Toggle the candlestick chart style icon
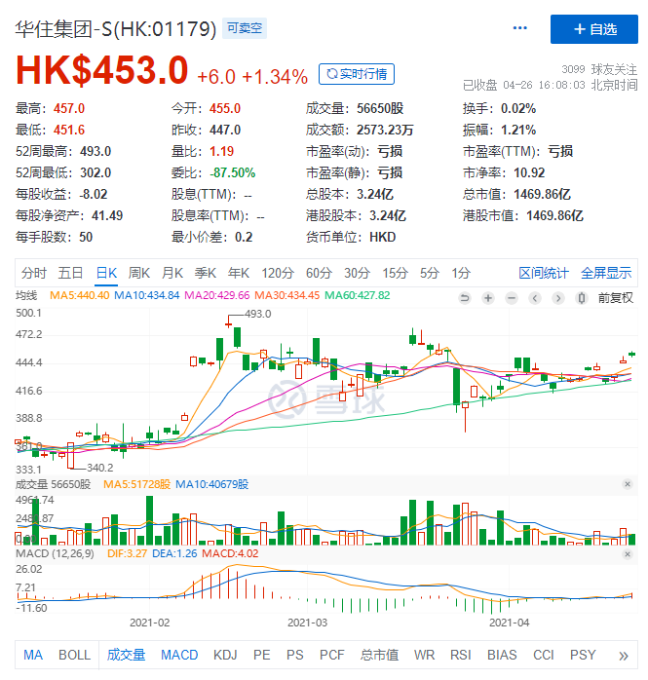 pos(581,298)
